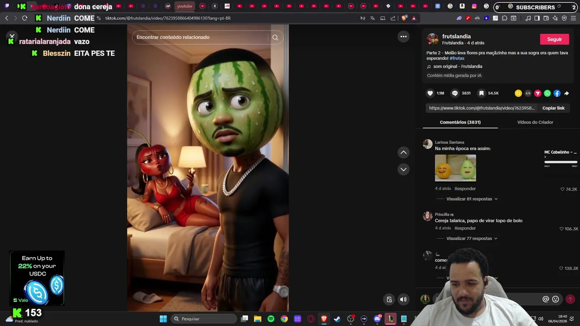Go back in the browser
This screenshot has width=580, height=326.
tap(6, 18)
